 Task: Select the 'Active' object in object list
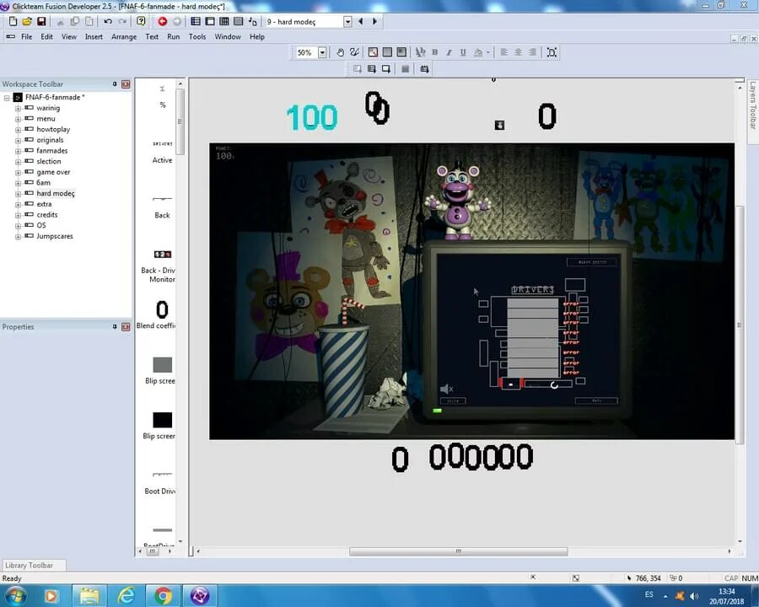(x=162, y=151)
